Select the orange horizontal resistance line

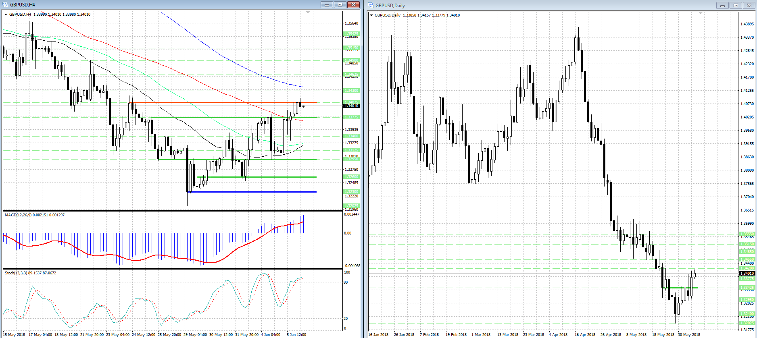pos(222,103)
